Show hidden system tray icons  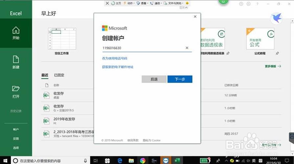click(227, 161)
